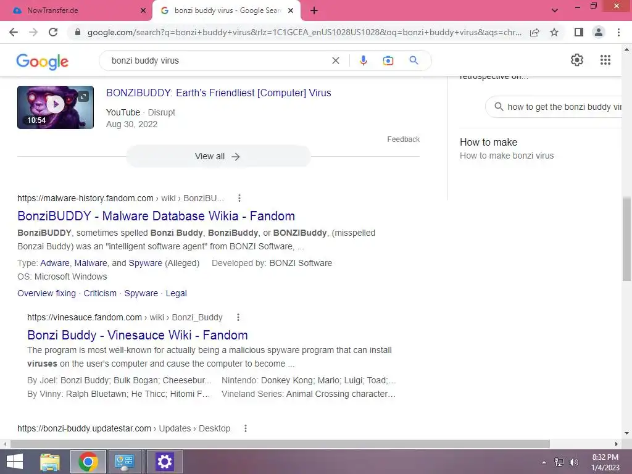Screen dimensions: 632x474
Task: Submit search with the magnifier icon
Action: point(414,60)
